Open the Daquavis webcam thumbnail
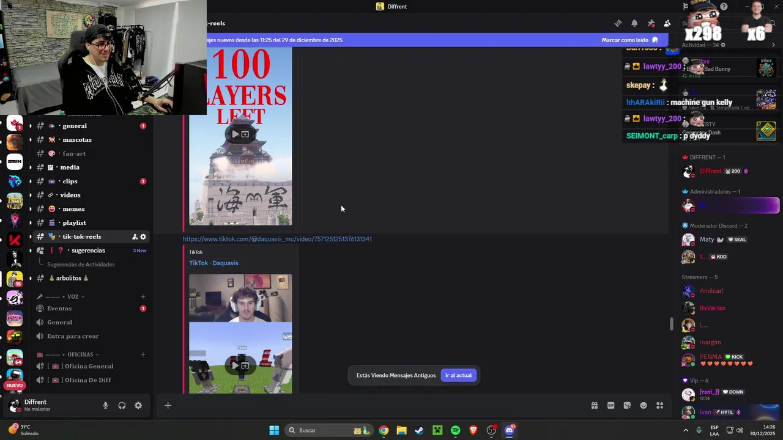The width and height of the screenshot is (783, 440). click(x=240, y=298)
